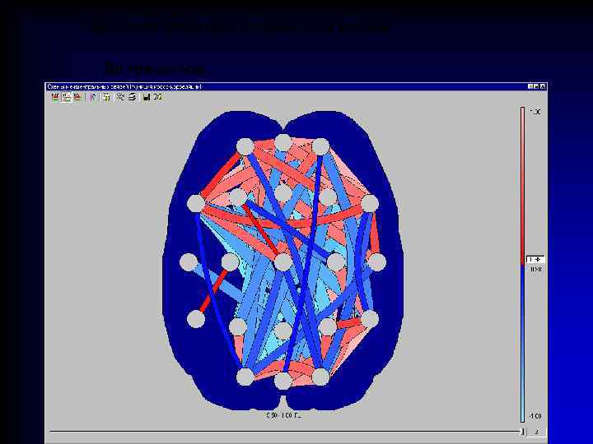Click the central vertex electrode node
This screenshot has height=444, width=593.
282,262
